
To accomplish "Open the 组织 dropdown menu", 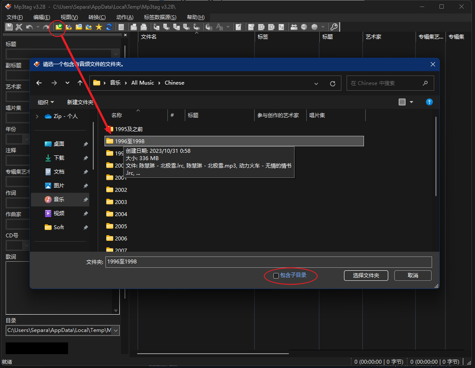I will click(46, 102).
